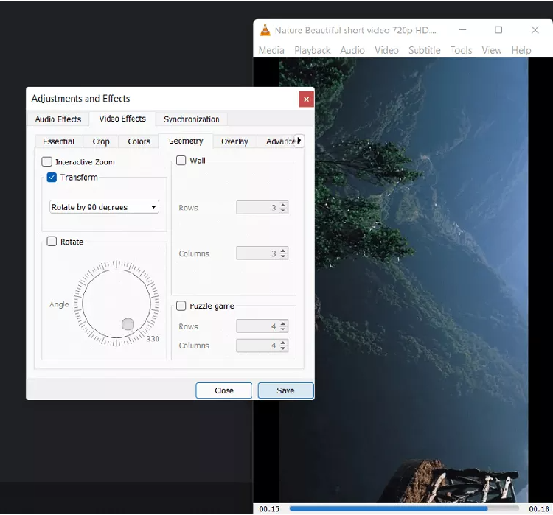Enable the Interactive Zoom checkbox
Screen dimensions: 553x515
click(x=47, y=162)
